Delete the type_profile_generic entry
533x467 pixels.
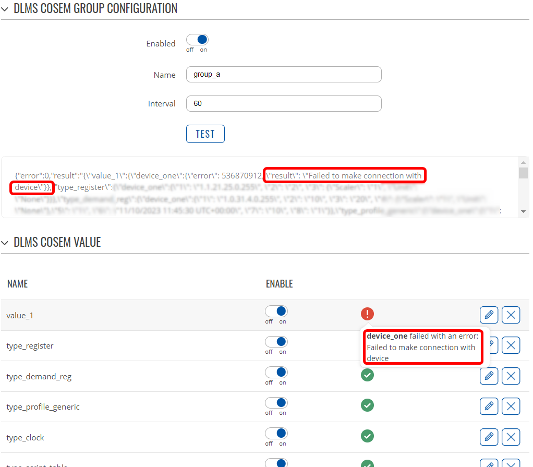tap(511, 406)
